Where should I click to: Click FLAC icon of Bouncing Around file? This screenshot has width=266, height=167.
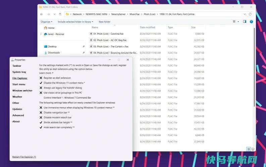tap(91, 53)
